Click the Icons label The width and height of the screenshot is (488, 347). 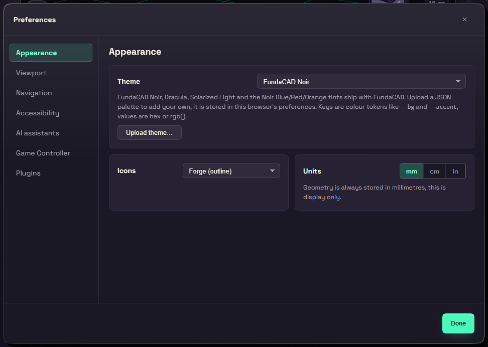tap(127, 170)
